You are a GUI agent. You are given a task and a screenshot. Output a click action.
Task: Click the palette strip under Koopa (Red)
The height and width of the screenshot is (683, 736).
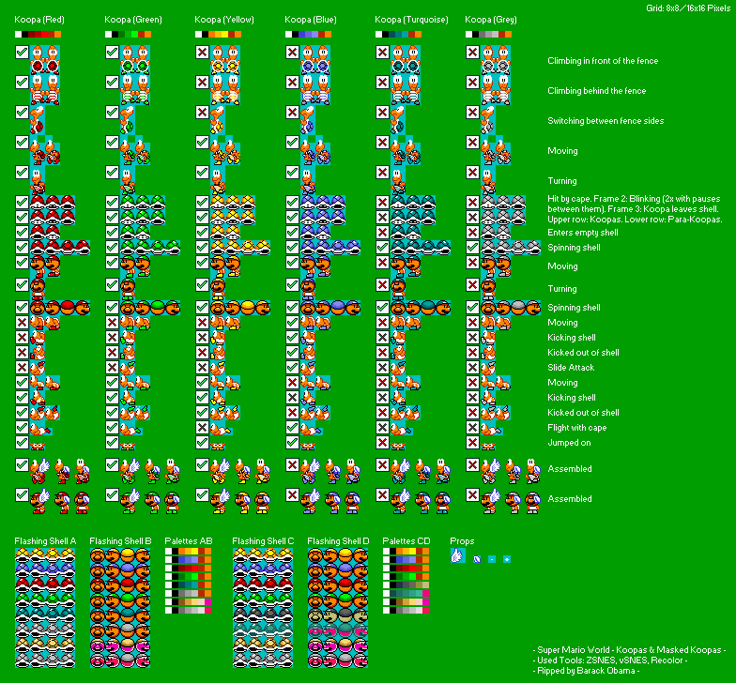pos(38,34)
